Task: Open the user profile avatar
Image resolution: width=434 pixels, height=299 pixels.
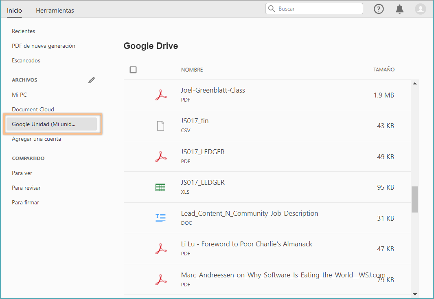Action: (421, 9)
